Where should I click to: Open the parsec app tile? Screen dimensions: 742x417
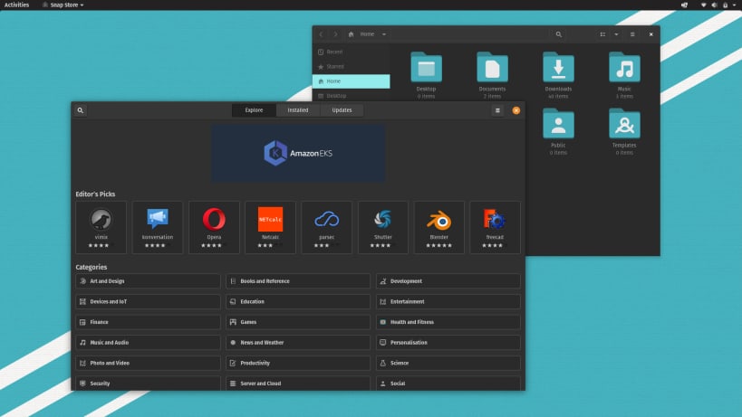coord(326,228)
